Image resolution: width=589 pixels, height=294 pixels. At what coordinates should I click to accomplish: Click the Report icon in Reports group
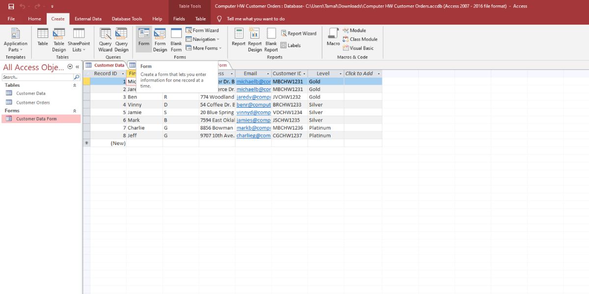click(x=239, y=38)
